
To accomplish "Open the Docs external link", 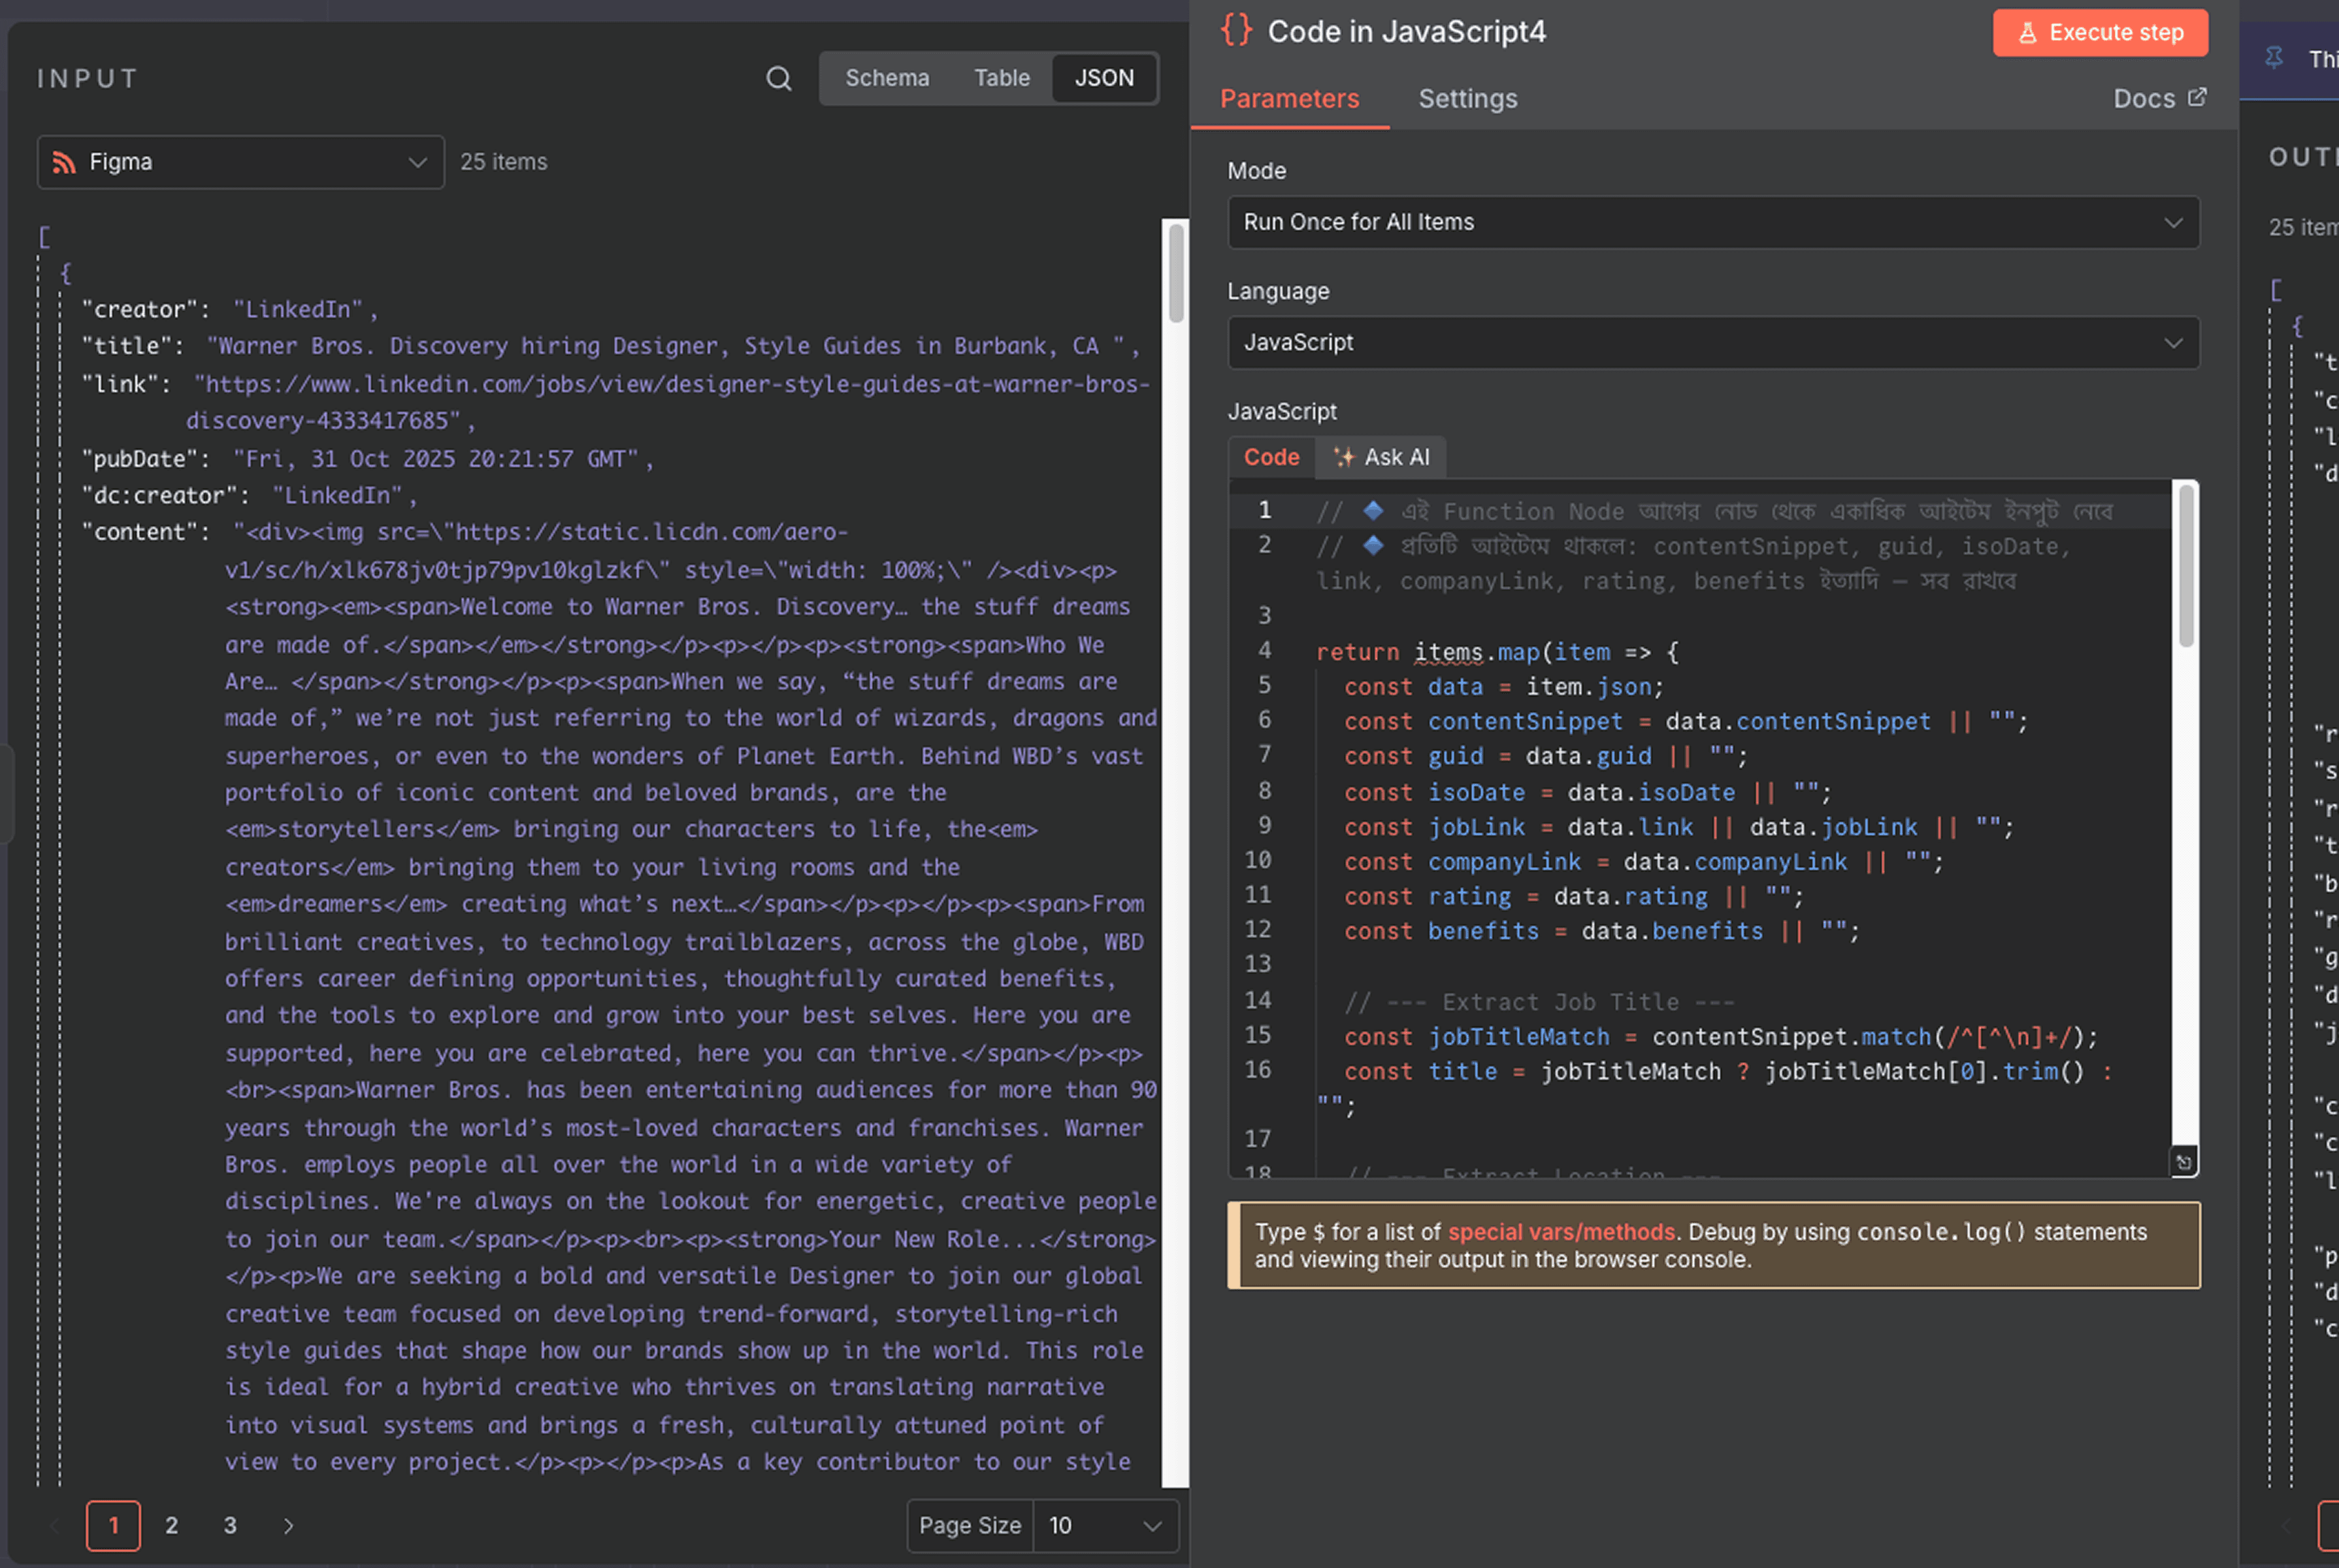I will tap(2159, 98).
